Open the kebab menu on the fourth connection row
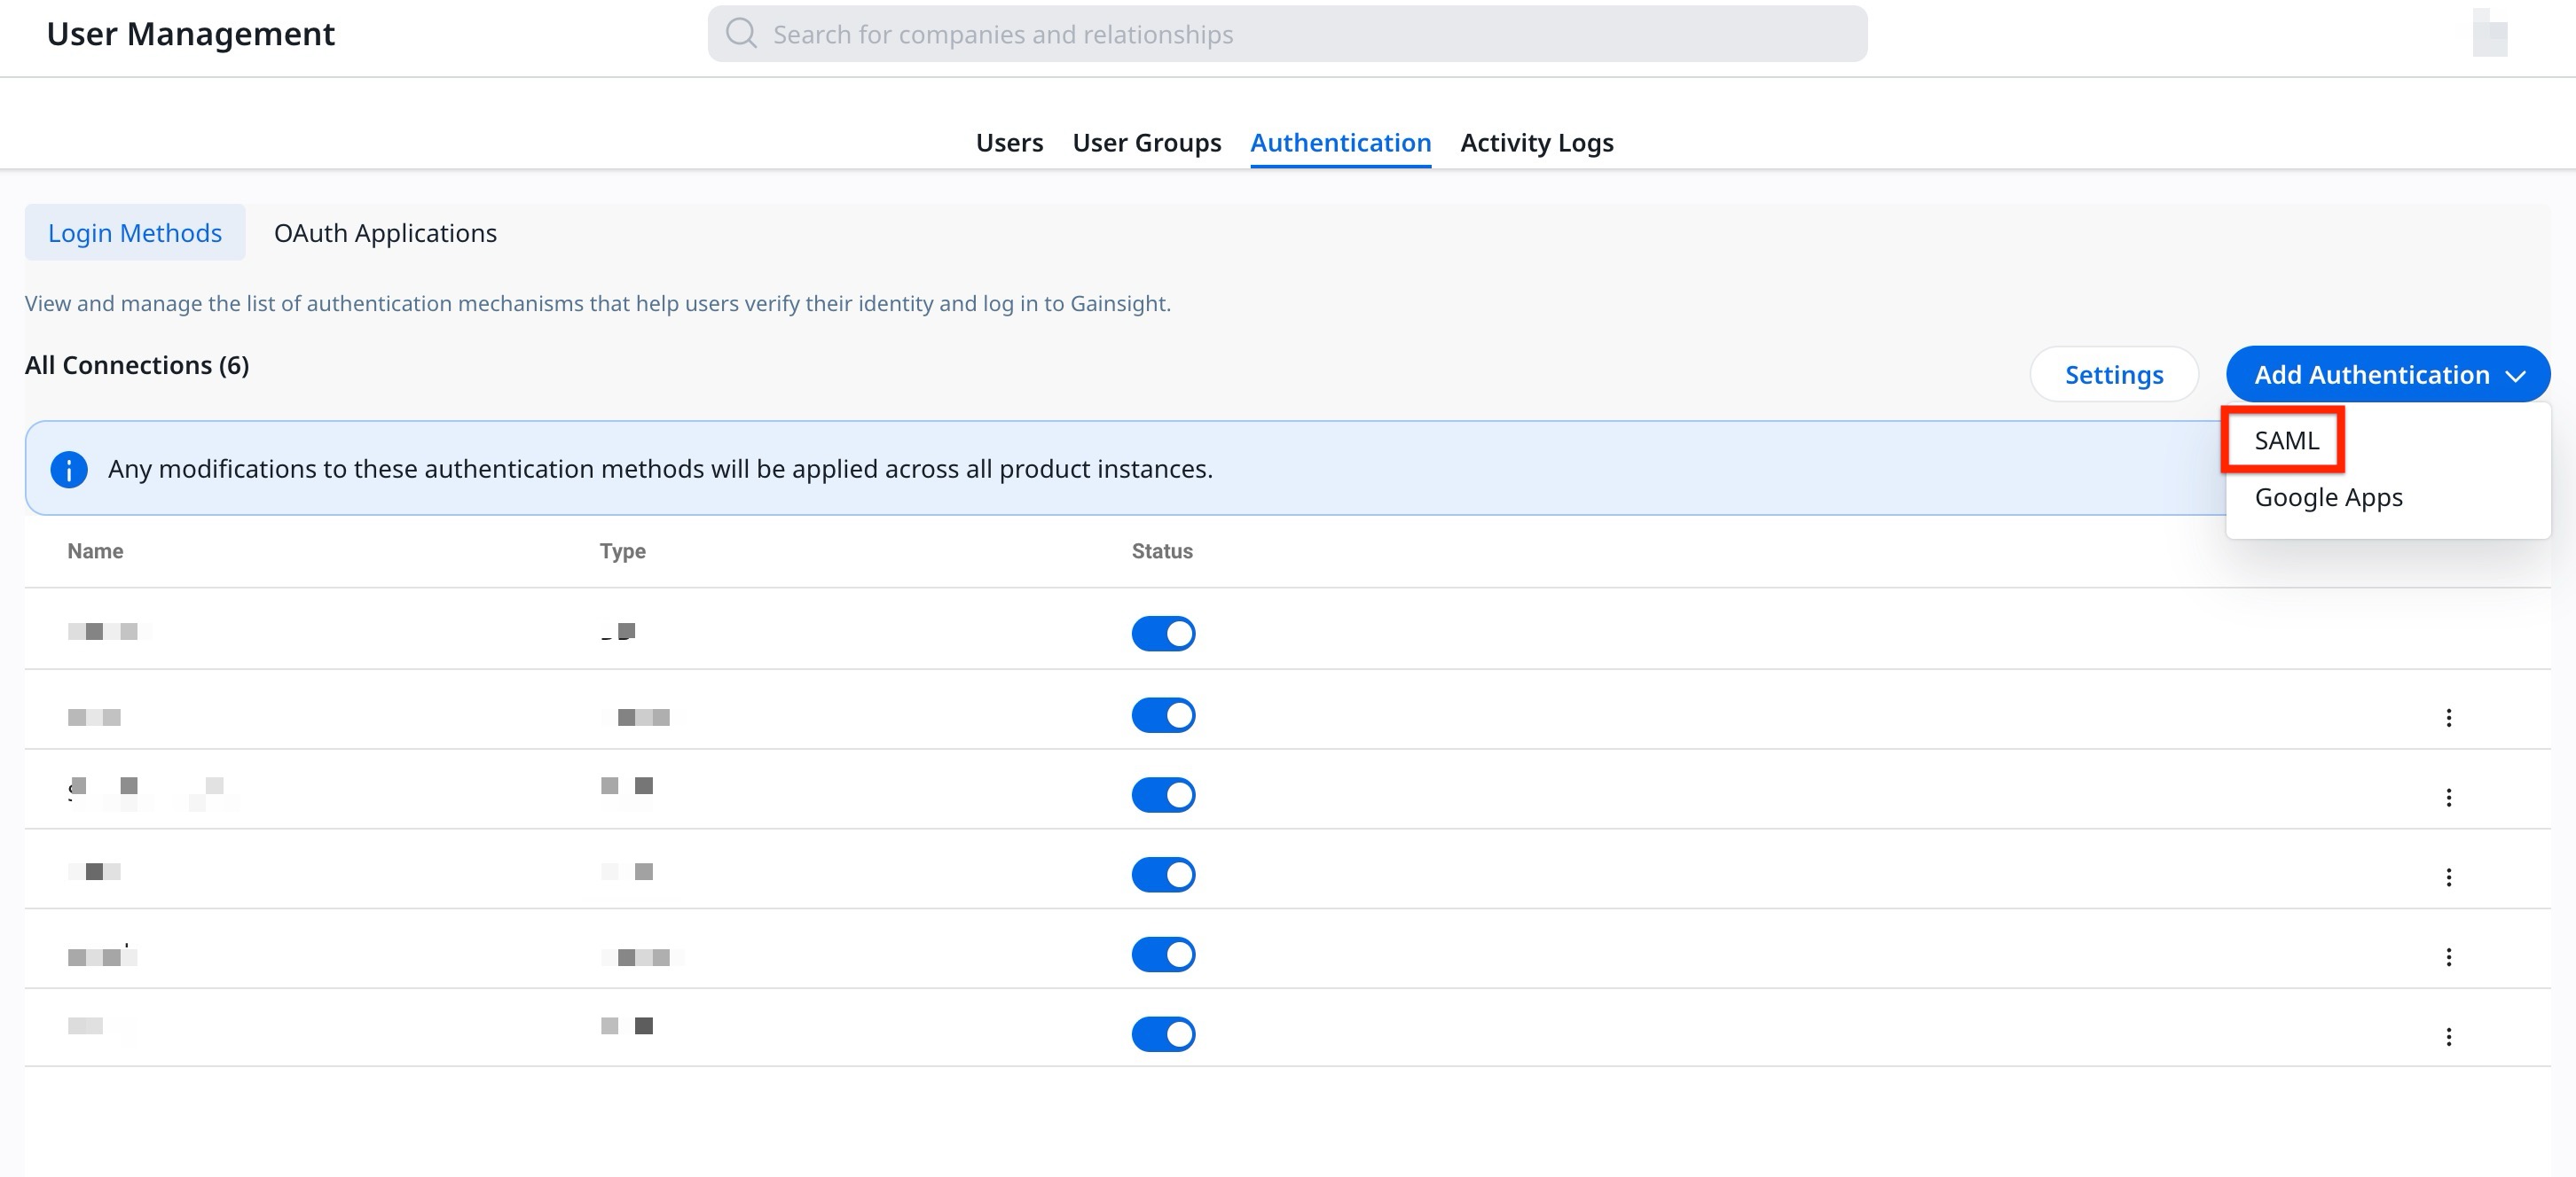 (x=2449, y=877)
